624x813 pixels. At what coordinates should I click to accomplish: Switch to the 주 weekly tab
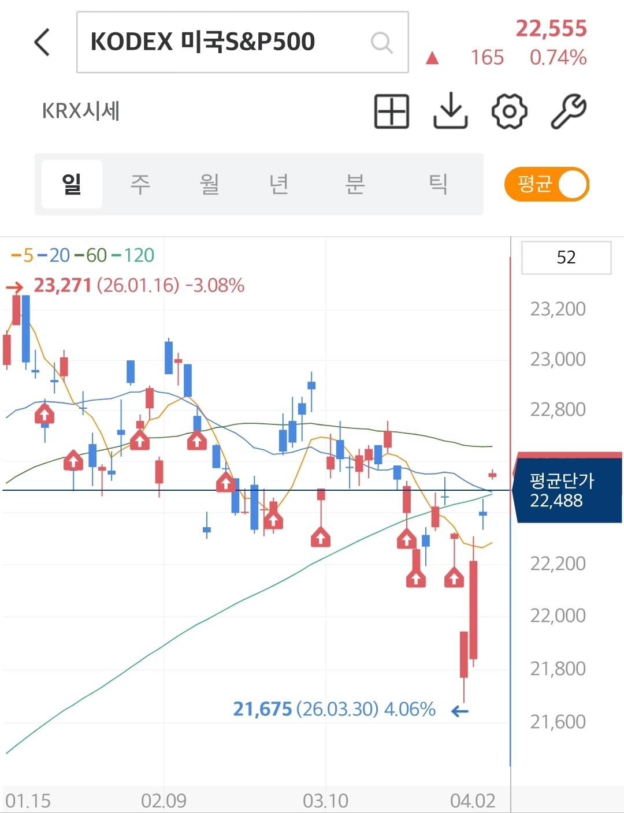140,184
